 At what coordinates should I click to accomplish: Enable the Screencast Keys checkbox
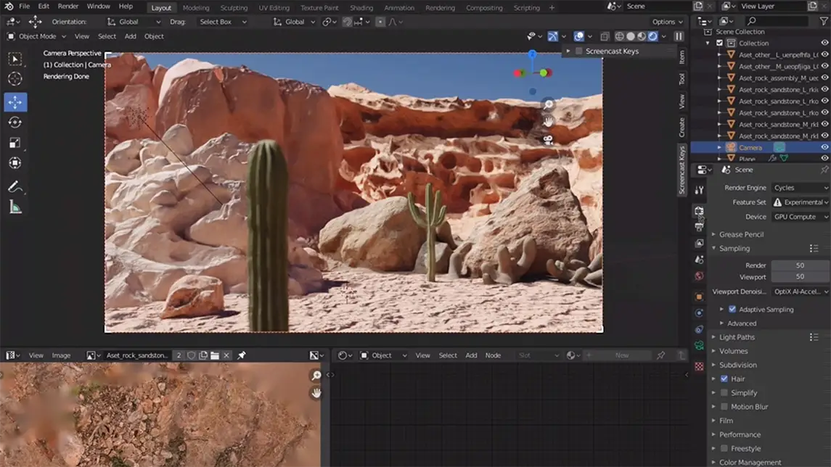coord(579,51)
